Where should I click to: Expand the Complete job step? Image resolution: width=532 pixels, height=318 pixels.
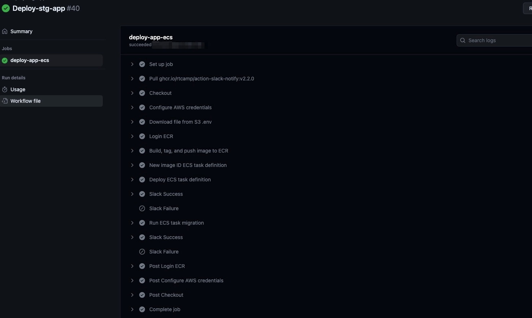click(x=132, y=309)
